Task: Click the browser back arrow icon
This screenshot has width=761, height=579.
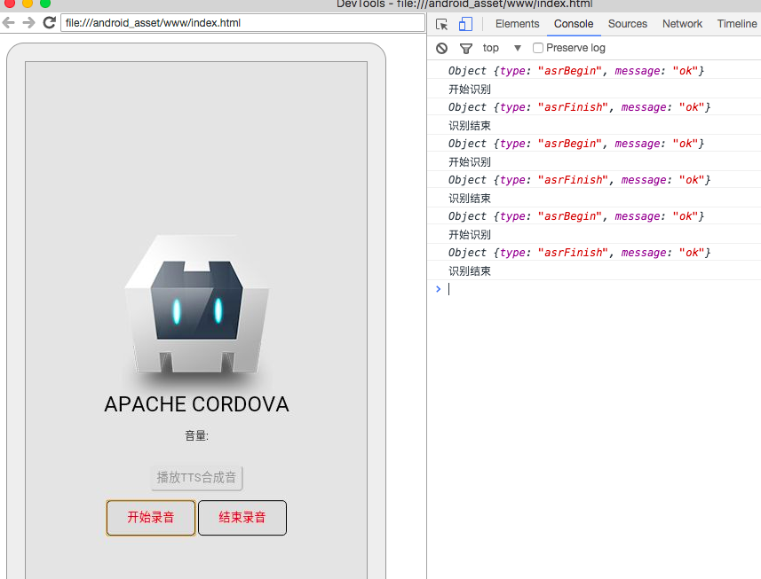Action: (x=10, y=24)
